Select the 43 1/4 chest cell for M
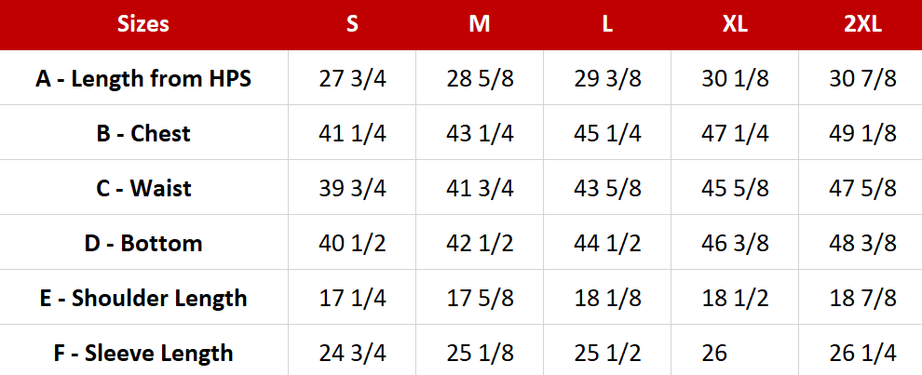This screenshot has width=922, height=375. (480, 133)
